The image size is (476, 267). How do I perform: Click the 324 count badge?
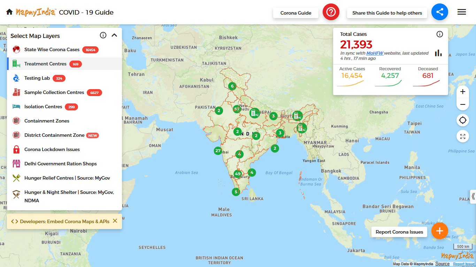point(59,78)
